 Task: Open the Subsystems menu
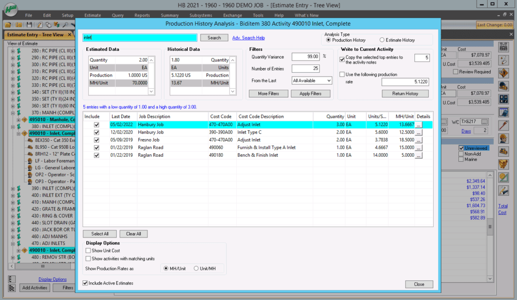point(202,15)
